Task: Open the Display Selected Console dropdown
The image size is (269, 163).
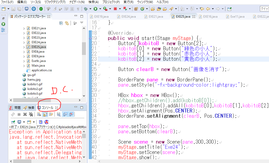Action: (24, 122)
